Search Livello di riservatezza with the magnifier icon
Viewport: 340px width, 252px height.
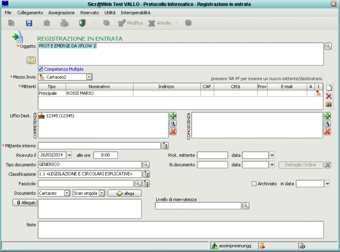[x=245, y=206]
